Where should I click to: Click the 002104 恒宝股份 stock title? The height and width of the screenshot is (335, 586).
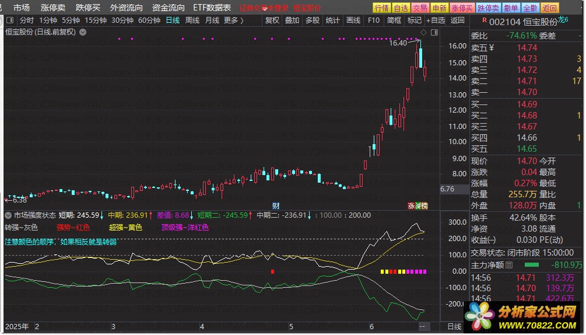pos(523,22)
